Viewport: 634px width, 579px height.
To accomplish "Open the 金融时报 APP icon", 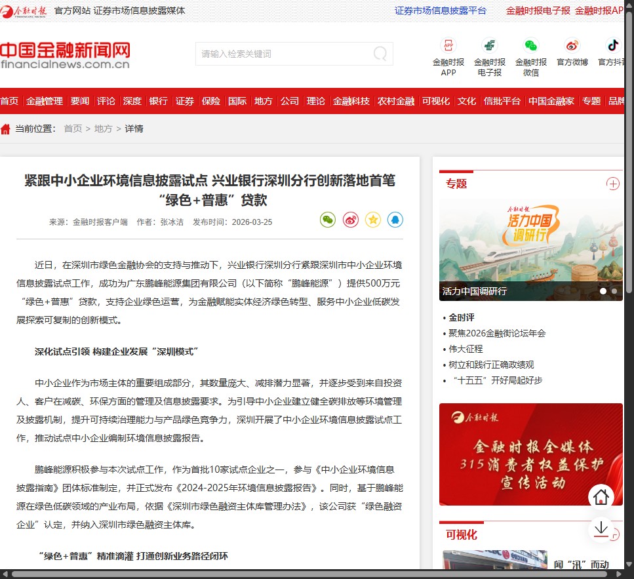I will [x=448, y=45].
